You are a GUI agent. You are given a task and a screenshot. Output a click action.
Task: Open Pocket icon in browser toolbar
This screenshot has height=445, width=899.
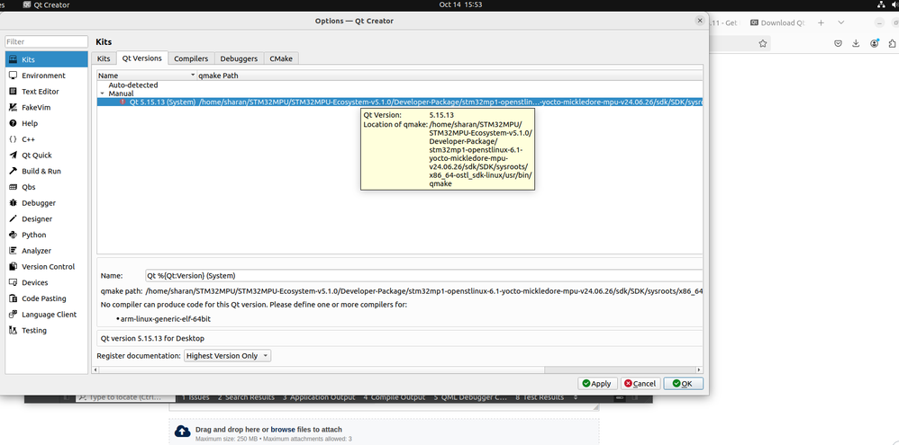pos(838,43)
